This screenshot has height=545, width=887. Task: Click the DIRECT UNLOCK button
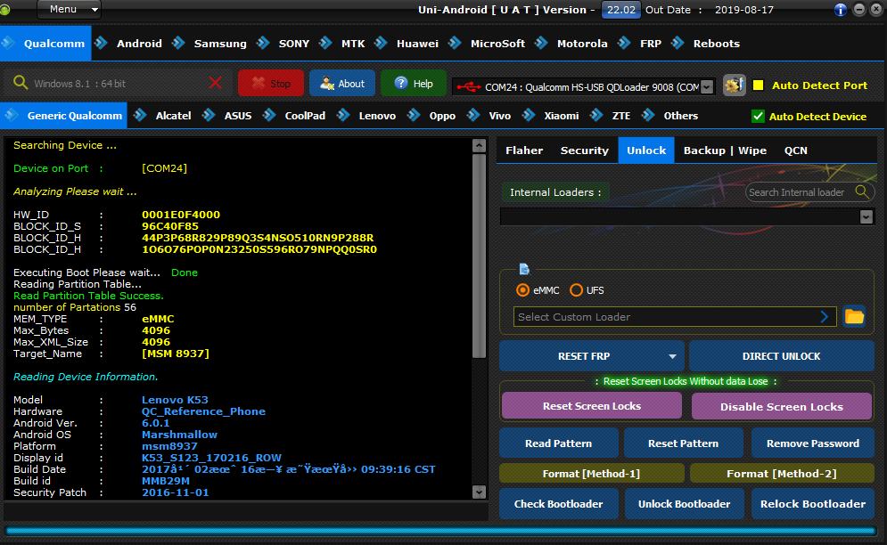pyautogui.click(x=781, y=356)
